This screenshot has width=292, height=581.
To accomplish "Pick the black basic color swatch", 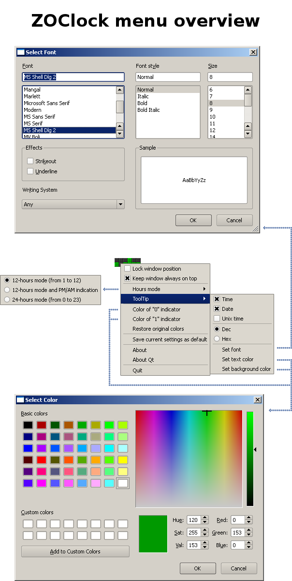I will click(x=28, y=425).
